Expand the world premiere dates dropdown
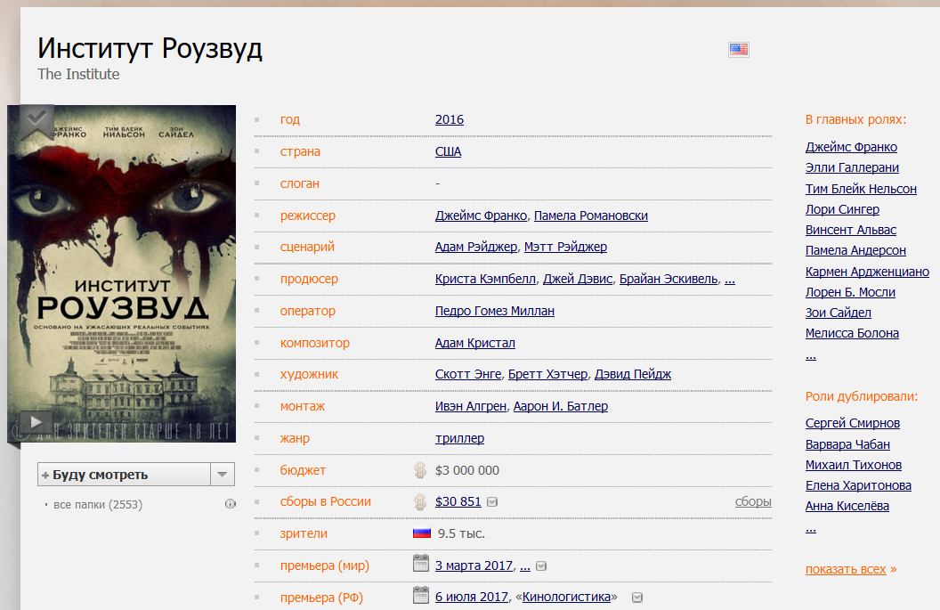 pyautogui.click(x=541, y=566)
